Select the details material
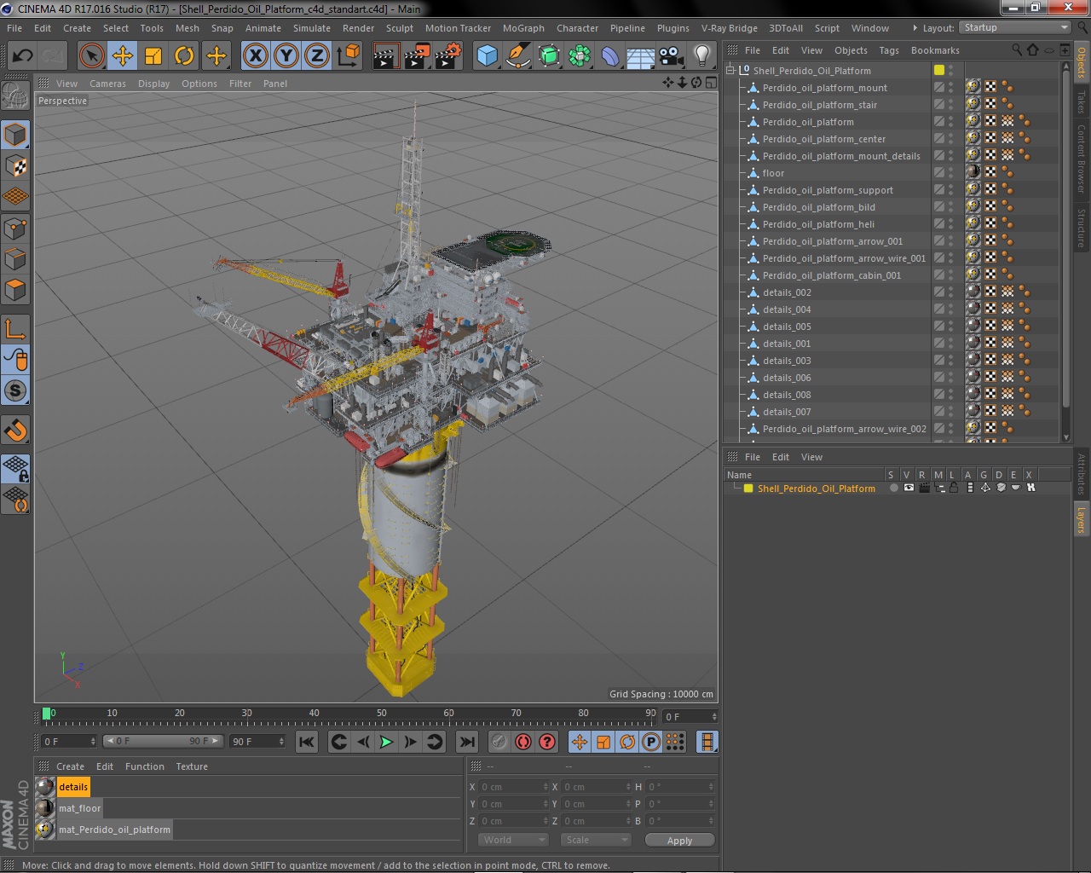This screenshot has width=1091, height=873. point(73,787)
